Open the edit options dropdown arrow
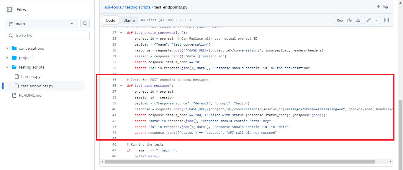This screenshot has width=403, height=170. pyautogui.click(x=376, y=20)
